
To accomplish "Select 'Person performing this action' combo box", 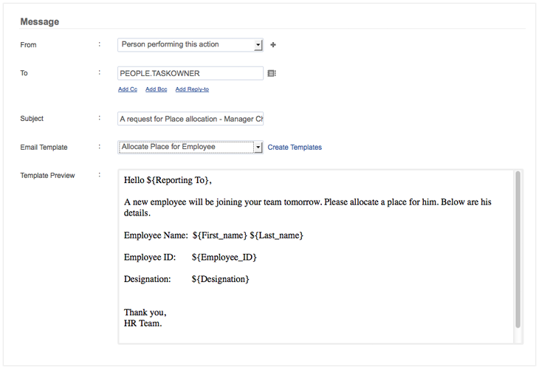I will pyautogui.click(x=185, y=45).
